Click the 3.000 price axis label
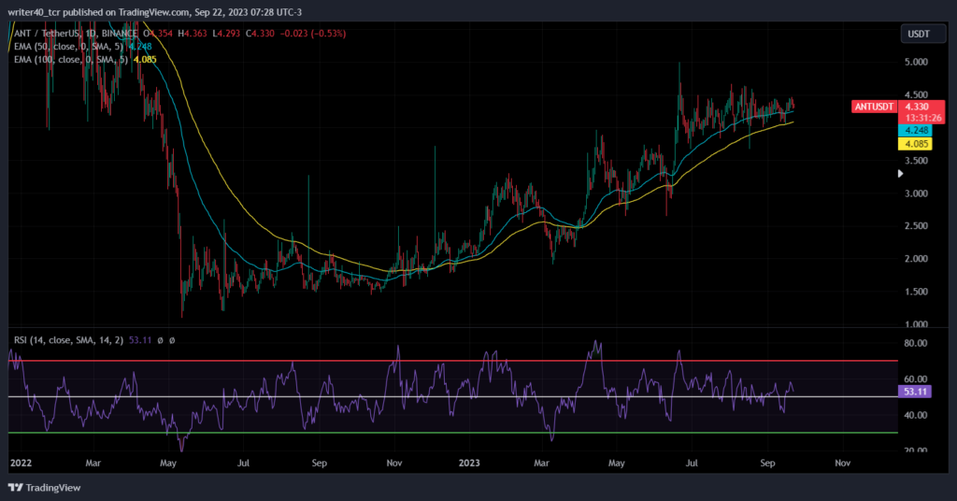957x501 pixels. coord(916,193)
